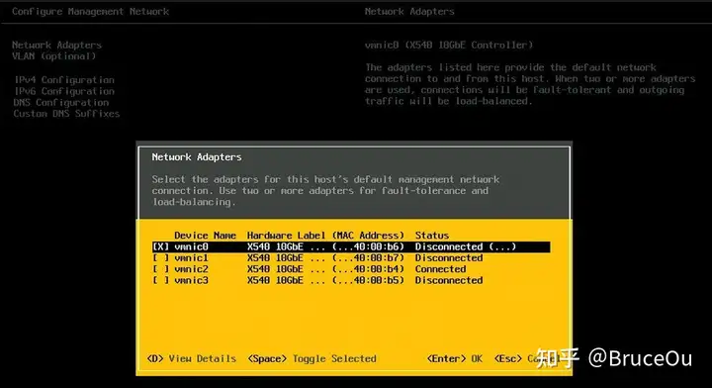
Task: Click MAC address ending 40:00:b6
Action: click(368, 246)
